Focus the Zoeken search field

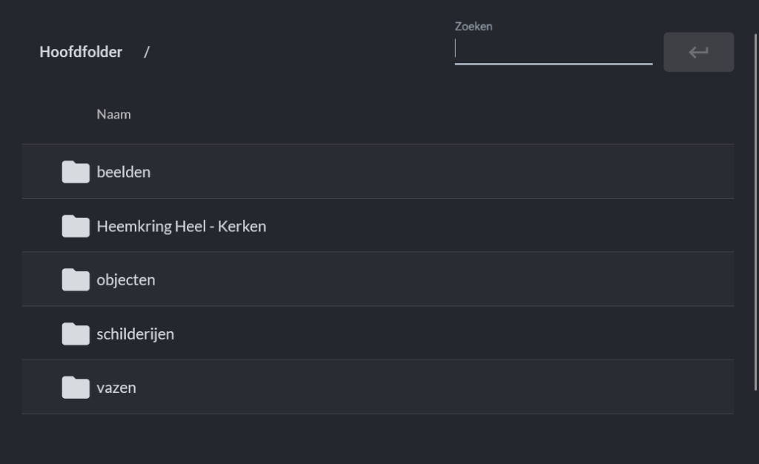click(x=553, y=50)
